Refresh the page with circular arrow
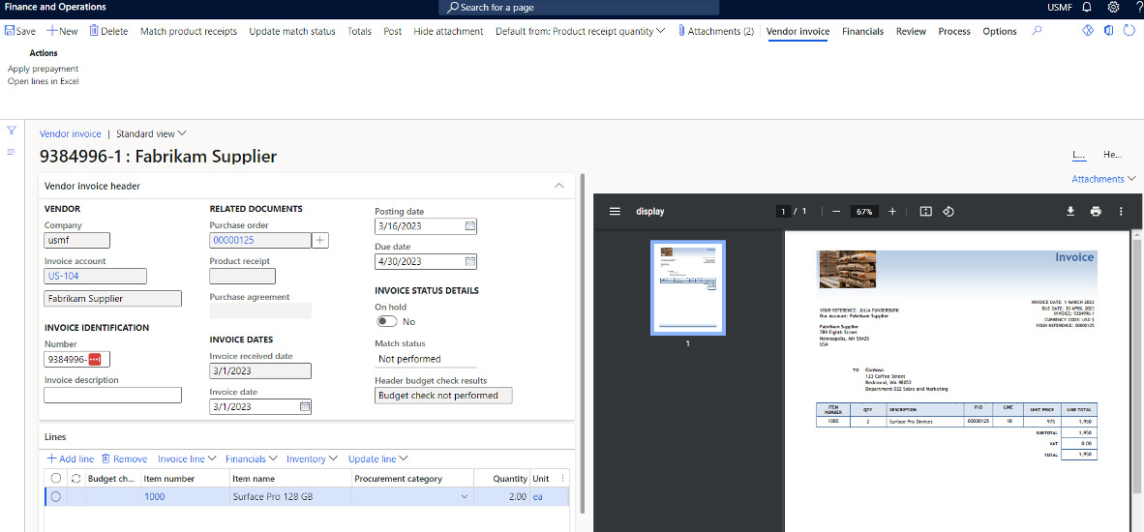The height and width of the screenshot is (532, 1144). click(1129, 31)
